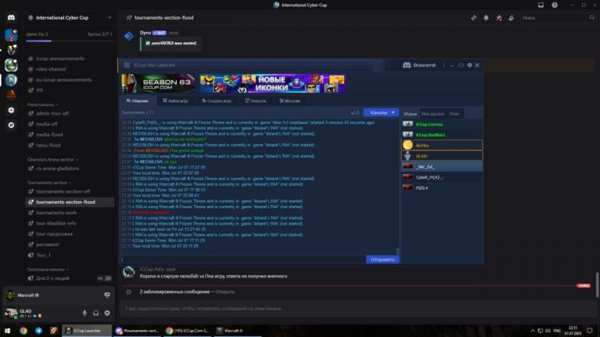Click the Add a Server plus icon
The height and width of the screenshot is (337, 600).
click(11, 110)
